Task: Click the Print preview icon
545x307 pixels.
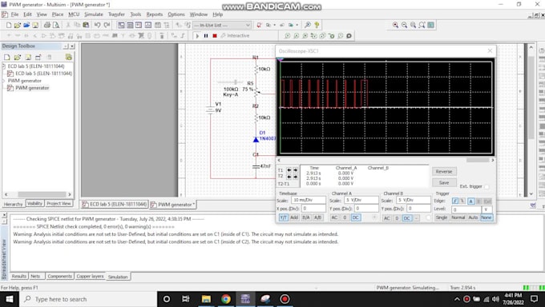Action: coord(55,25)
